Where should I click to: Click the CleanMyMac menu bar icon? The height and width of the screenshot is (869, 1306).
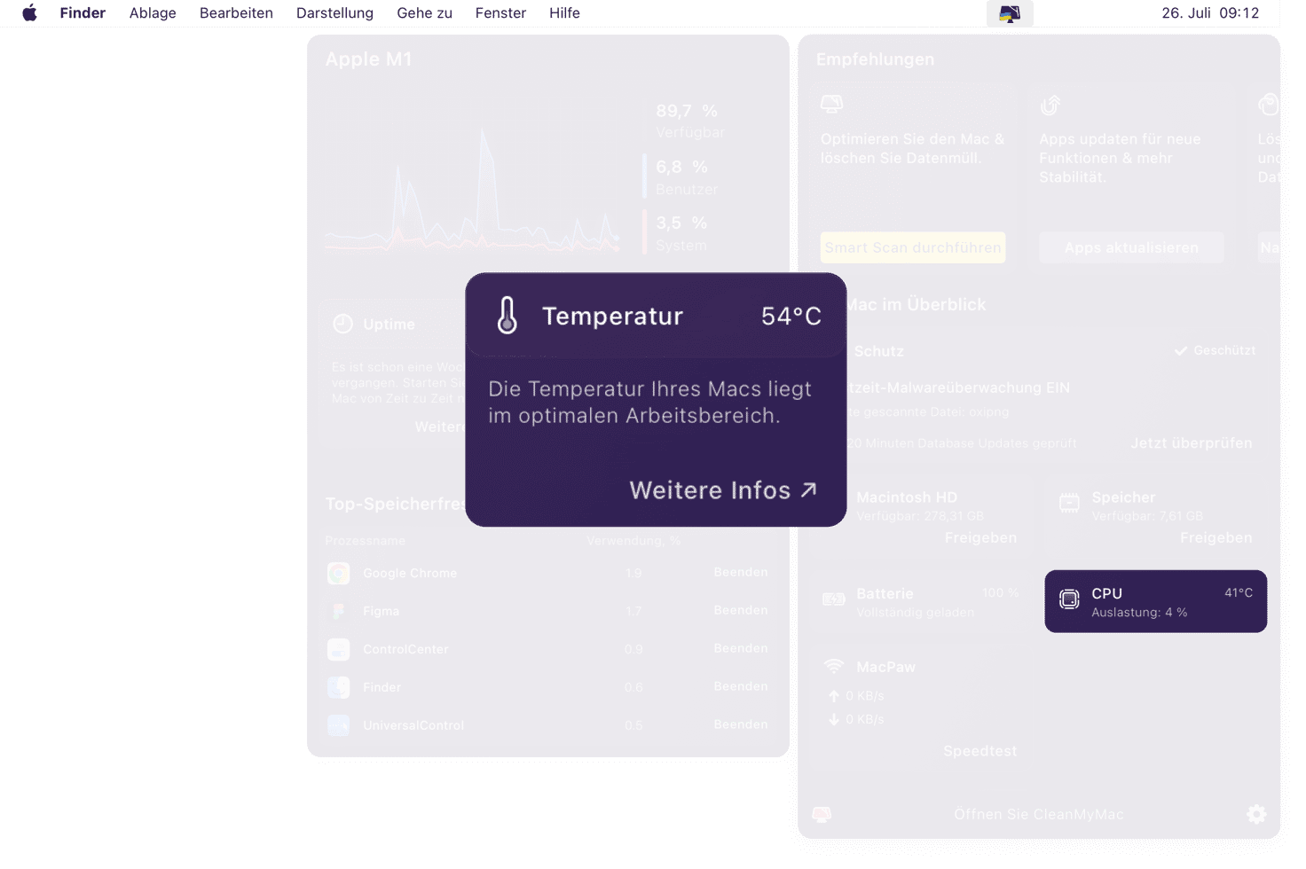pyautogui.click(x=1010, y=13)
